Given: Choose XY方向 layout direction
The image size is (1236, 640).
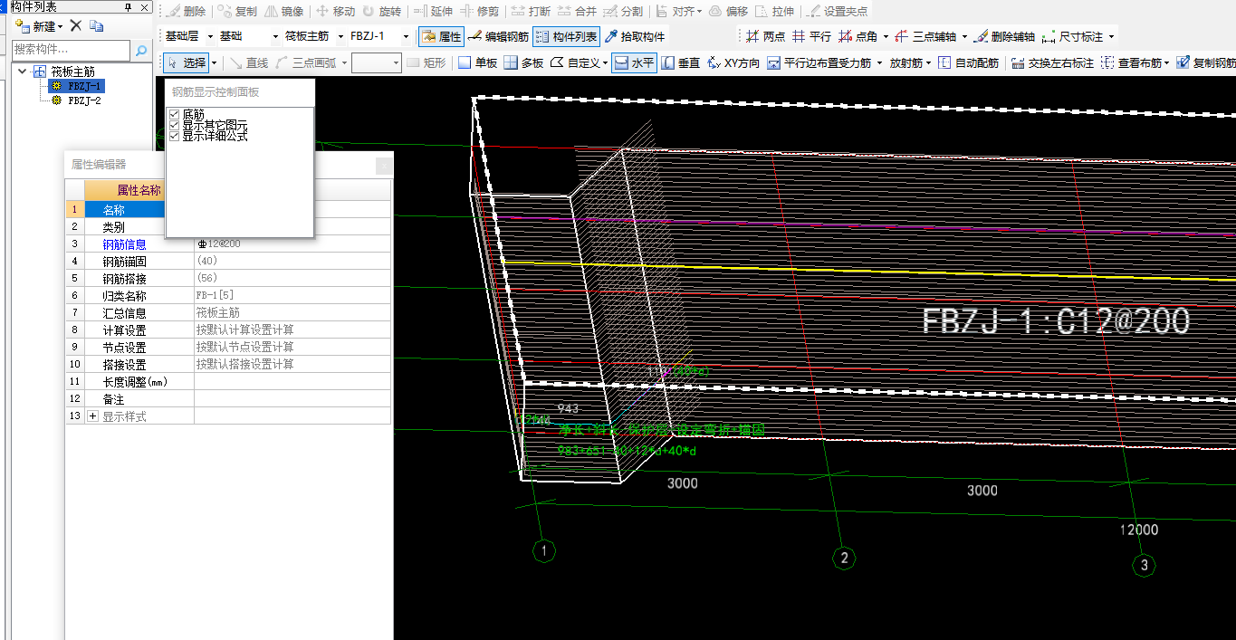Looking at the screenshot, I should click(733, 63).
